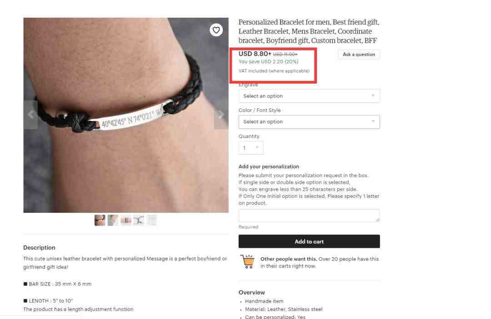Click the Add to cart button
Viewport: 491px width, 319px height.
point(309,241)
